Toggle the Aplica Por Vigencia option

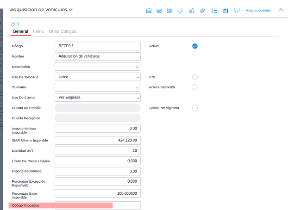coord(195,108)
